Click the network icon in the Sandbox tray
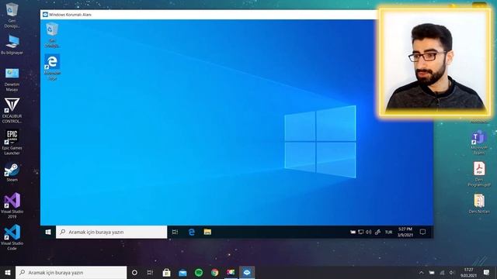This screenshot has width=497, height=279. point(360,232)
